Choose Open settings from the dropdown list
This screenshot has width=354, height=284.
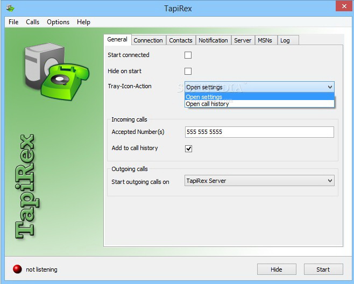click(259, 97)
